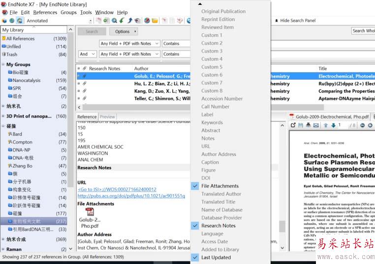Click the Author column header
Screen dimensions: 375x264
141,68
